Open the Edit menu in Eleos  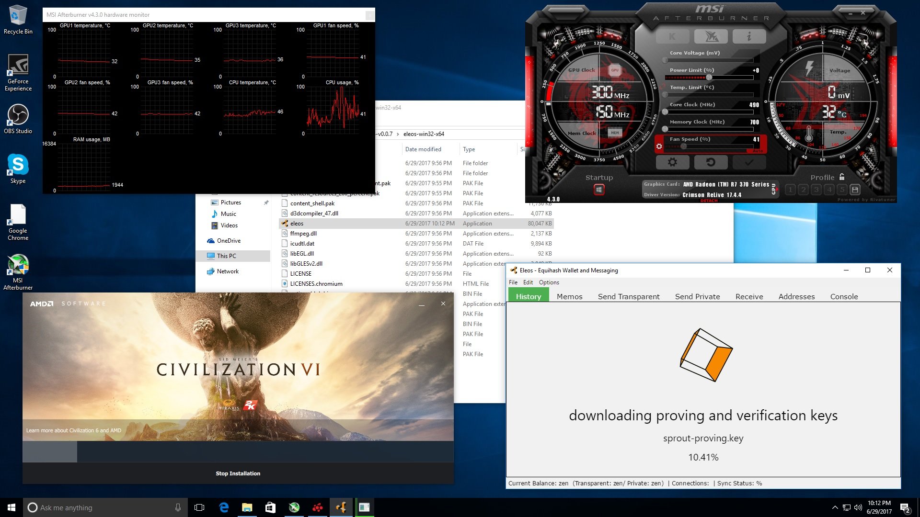click(528, 282)
